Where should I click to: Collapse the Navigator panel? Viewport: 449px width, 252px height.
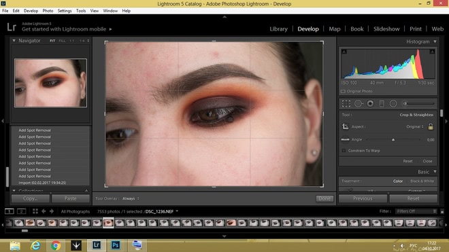(14, 41)
